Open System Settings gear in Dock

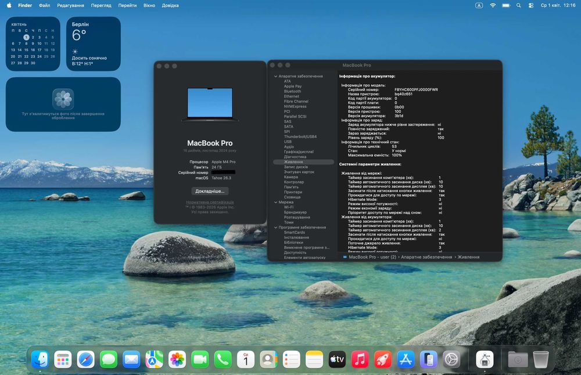451,359
